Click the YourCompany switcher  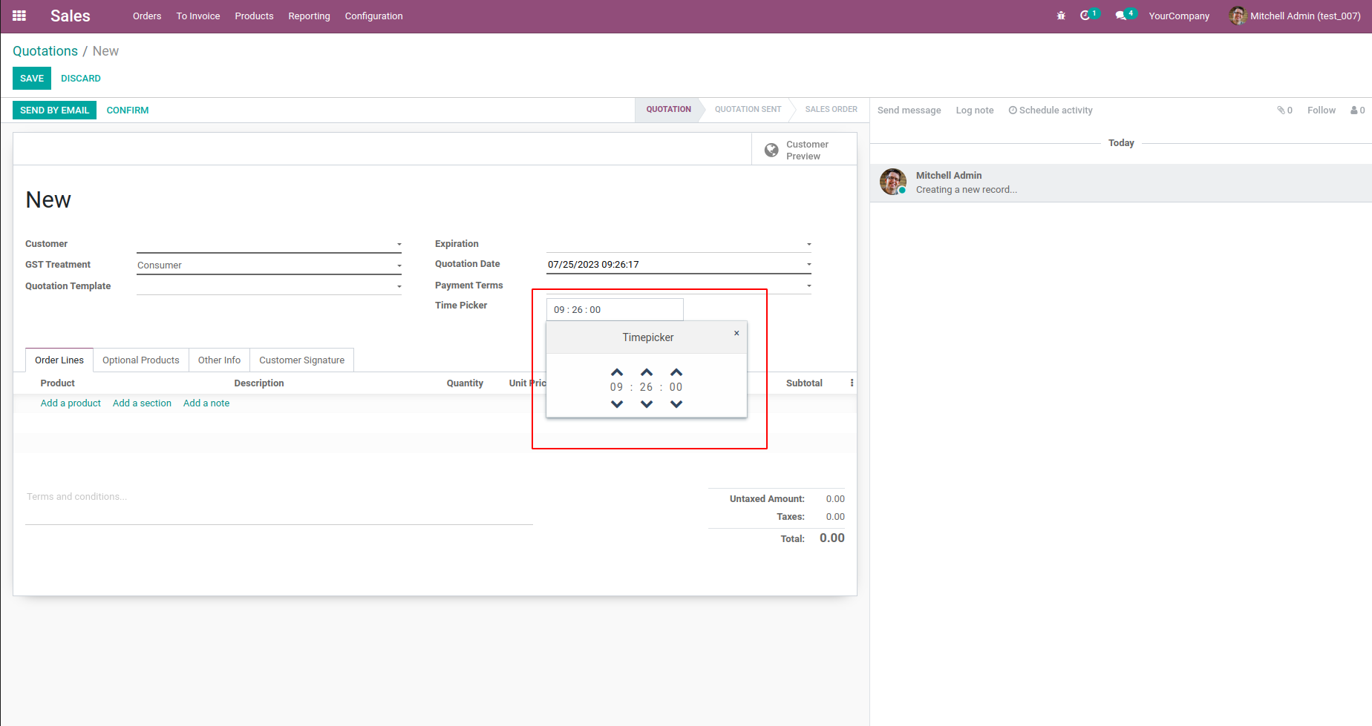click(x=1179, y=16)
